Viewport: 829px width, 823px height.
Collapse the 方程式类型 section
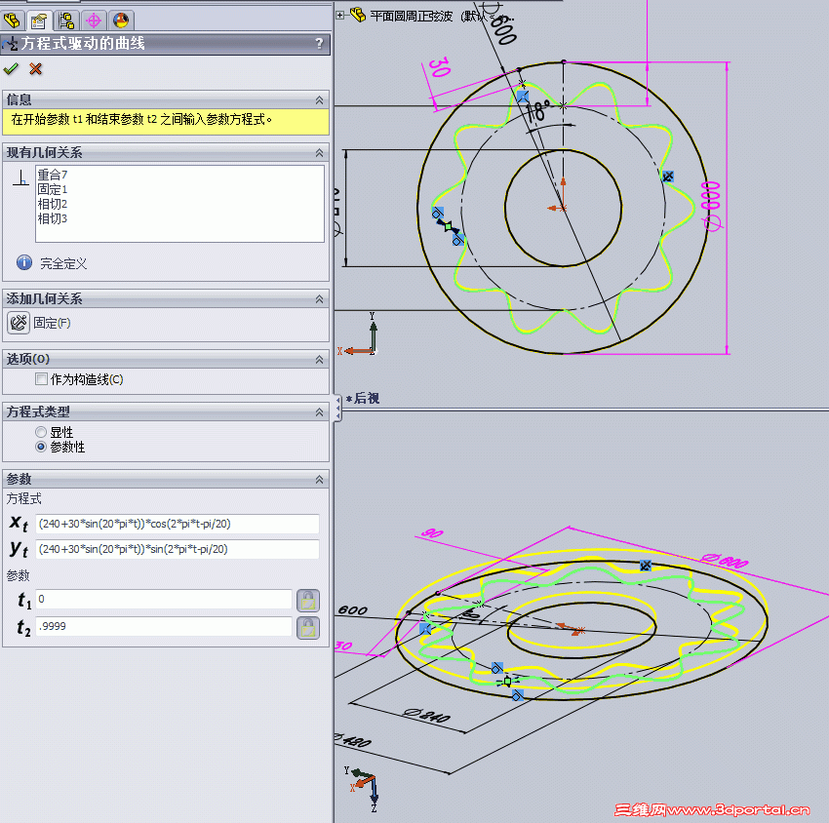click(318, 411)
